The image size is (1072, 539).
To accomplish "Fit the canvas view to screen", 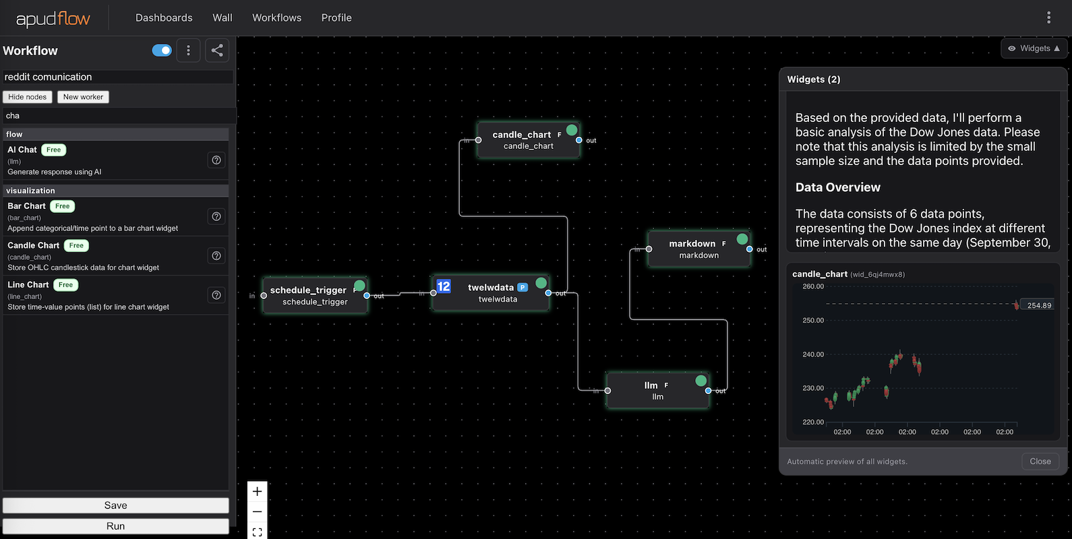I will coord(257,532).
